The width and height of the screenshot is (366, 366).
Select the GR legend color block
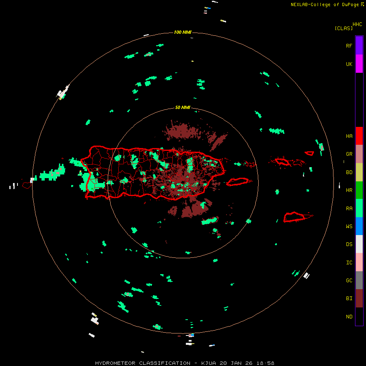coord(359,154)
